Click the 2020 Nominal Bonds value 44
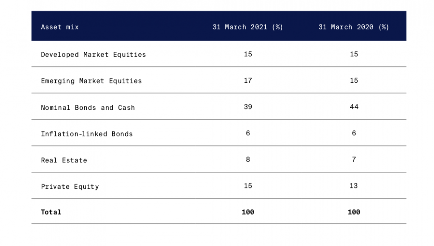The width and height of the screenshot is (434, 246). click(x=354, y=107)
